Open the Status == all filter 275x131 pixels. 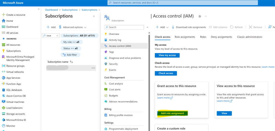click(71, 48)
